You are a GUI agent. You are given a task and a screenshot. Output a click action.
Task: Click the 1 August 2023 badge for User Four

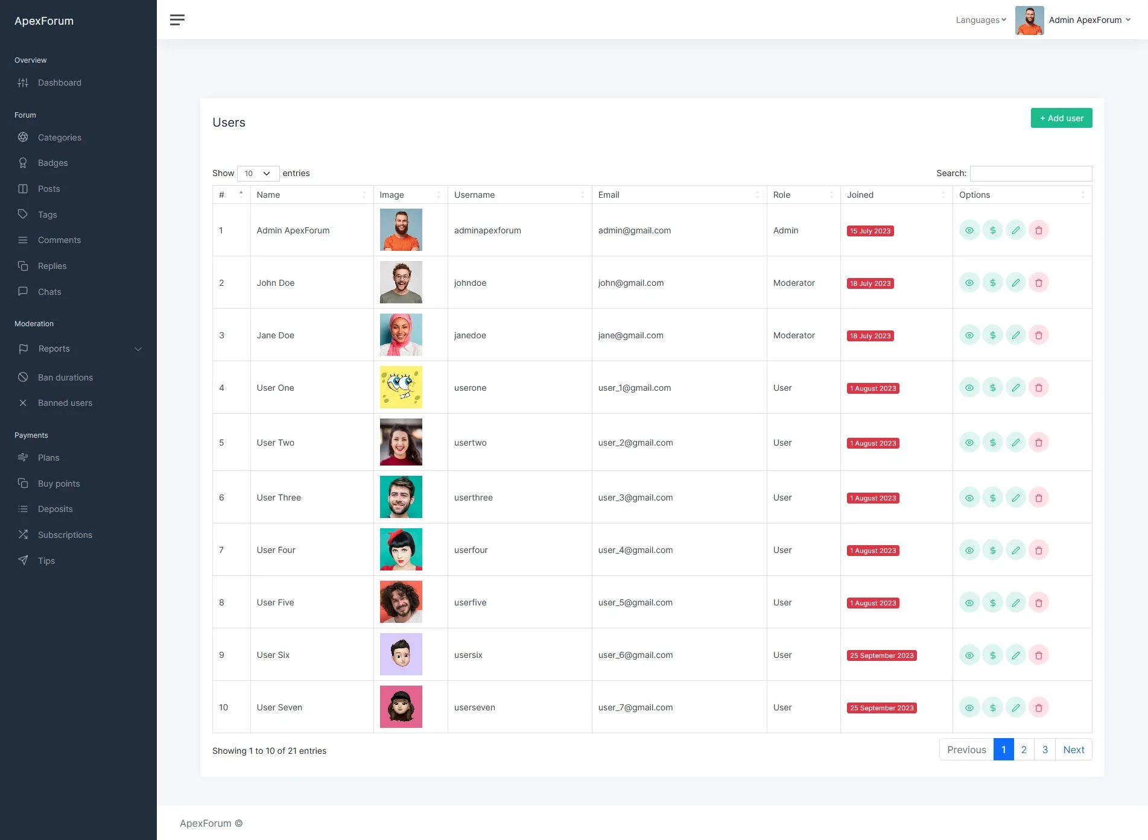tap(873, 551)
